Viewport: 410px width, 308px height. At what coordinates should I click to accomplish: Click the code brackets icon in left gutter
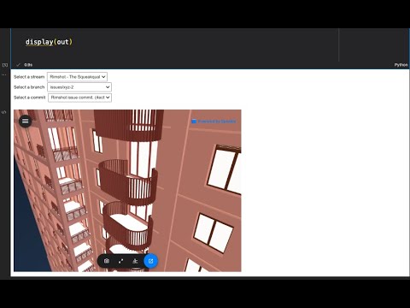(x=4, y=112)
